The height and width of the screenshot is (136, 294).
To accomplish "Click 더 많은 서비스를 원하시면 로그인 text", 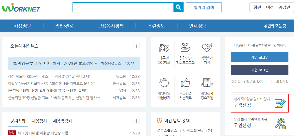I will 260,45.
